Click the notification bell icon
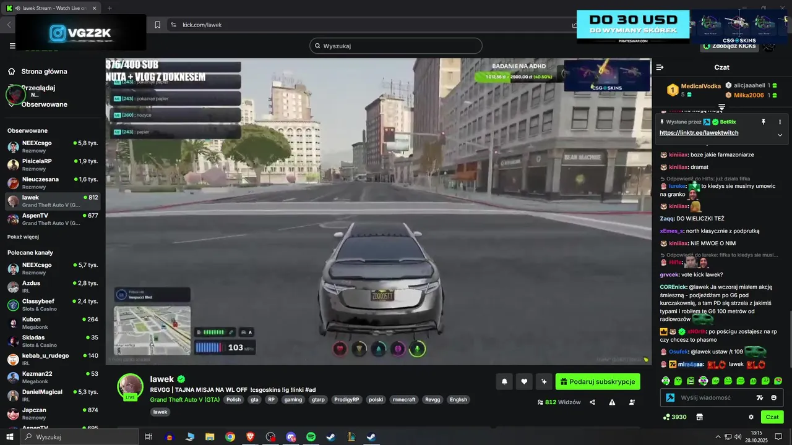 tap(504, 382)
